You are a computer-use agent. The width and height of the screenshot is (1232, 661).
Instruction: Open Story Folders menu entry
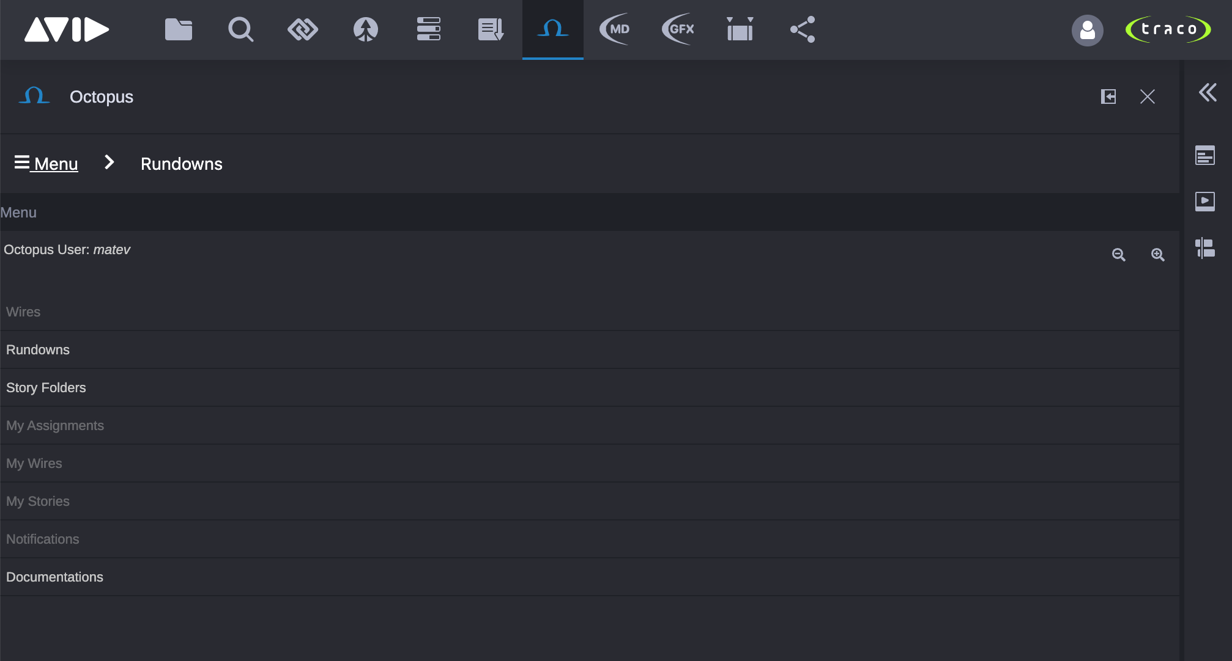click(x=46, y=387)
